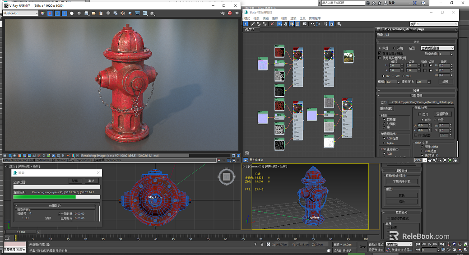This screenshot has height=255, width=469.
Task: Open 选择 menu in Slate editor
Action: 275,19
